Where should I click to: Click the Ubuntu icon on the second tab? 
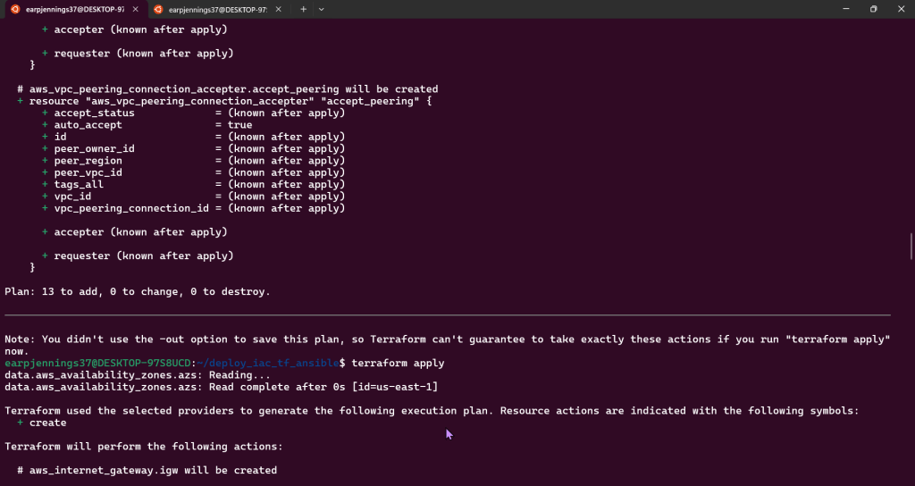158,9
